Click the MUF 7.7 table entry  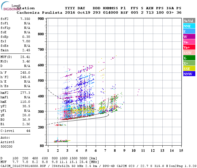pos(15,162)
